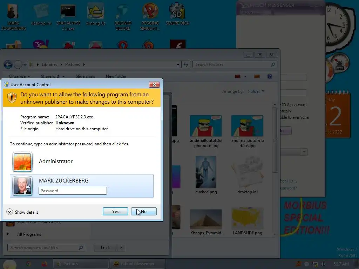The image size is (359, 269).
Task: Open the Yahoo Messenger status dropdown
Action: [x=304, y=152]
